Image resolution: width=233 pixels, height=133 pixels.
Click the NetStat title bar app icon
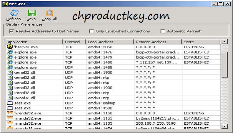point(5,4)
